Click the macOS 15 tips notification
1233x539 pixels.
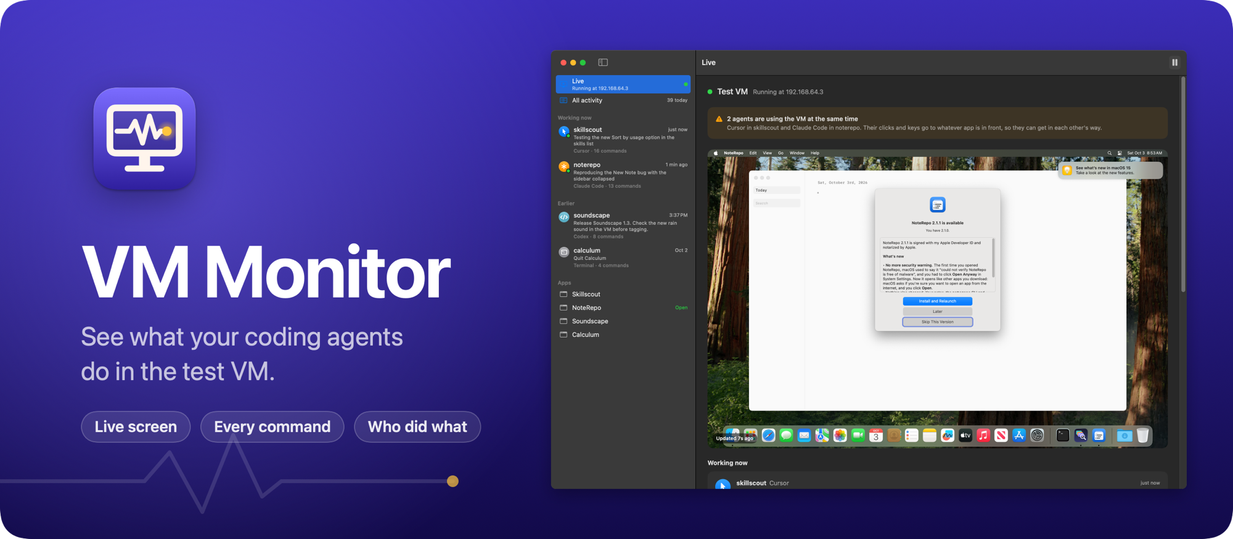pos(1110,170)
